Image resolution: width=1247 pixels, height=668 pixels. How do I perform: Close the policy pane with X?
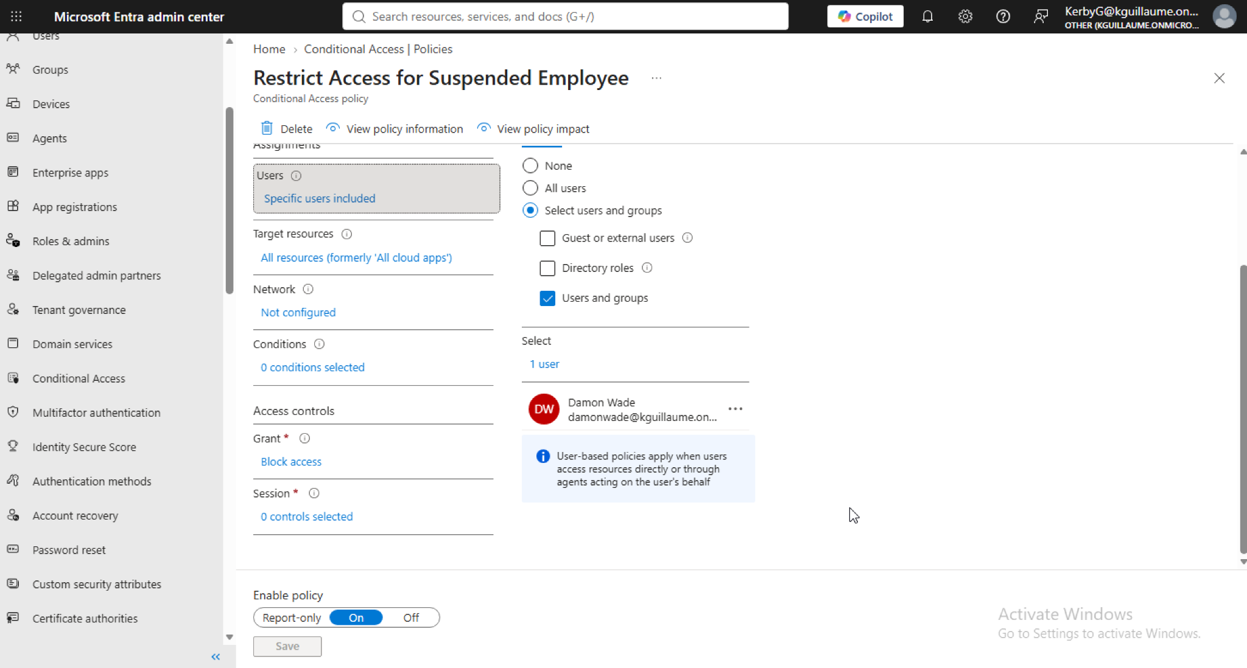click(x=1219, y=78)
